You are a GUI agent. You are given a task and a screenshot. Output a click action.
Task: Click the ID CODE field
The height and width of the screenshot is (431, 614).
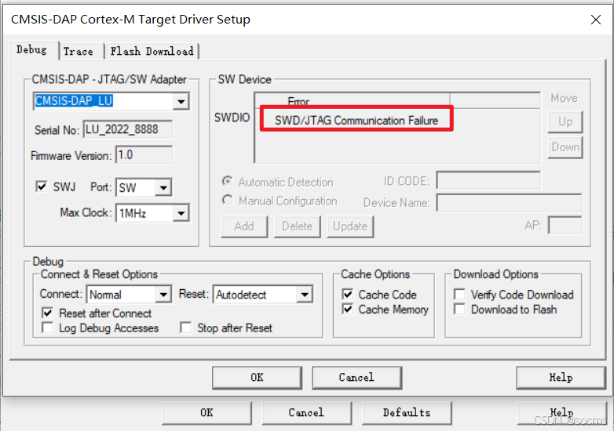[488, 180]
